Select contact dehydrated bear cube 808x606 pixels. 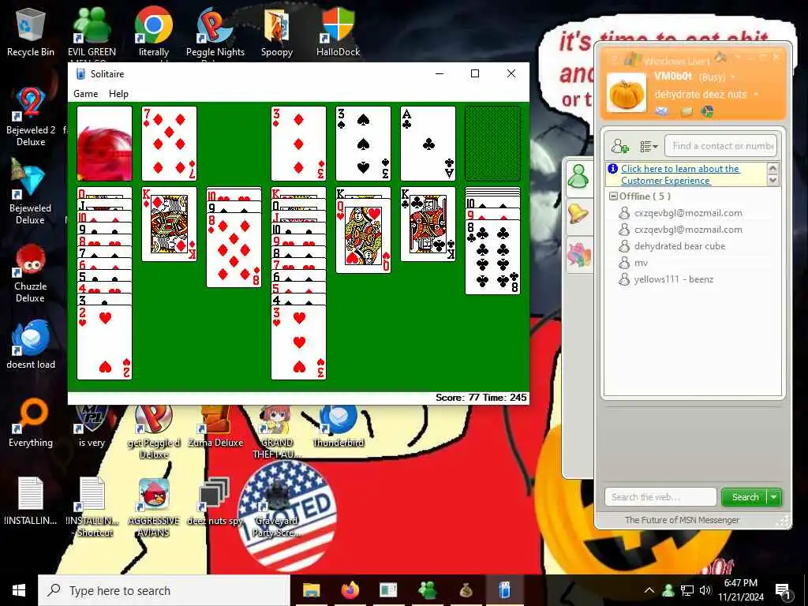(x=679, y=246)
